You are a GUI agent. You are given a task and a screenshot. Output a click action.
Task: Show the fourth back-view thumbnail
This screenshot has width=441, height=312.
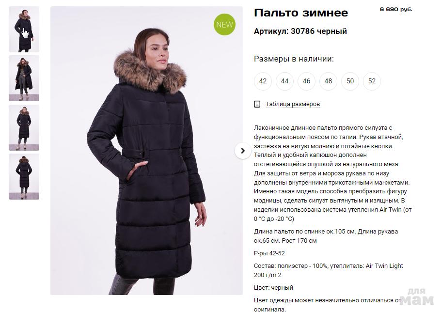click(x=24, y=176)
